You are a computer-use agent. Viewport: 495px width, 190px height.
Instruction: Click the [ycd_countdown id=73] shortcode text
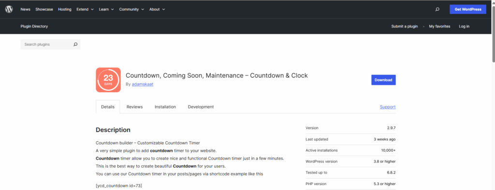[x=119, y=186]
